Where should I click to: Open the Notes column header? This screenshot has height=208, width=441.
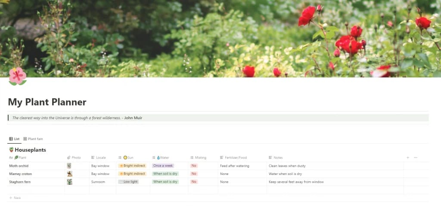pyautogui.click(x=276, y=158)
